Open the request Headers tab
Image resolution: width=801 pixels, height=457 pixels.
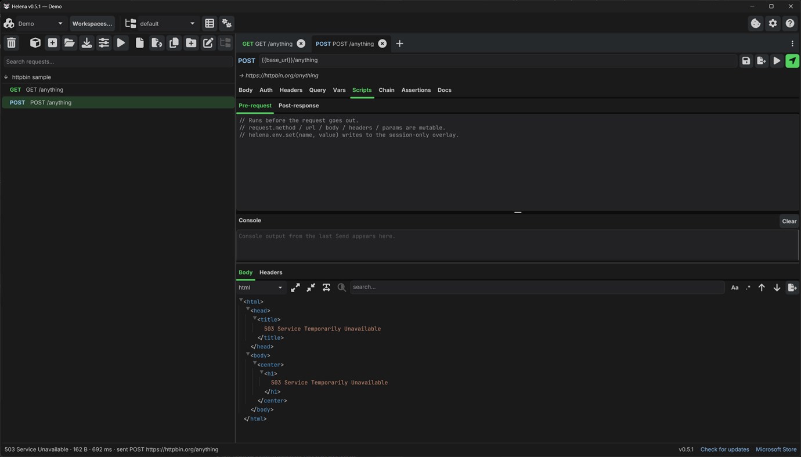pyautogui.click(x=291, y=90)
